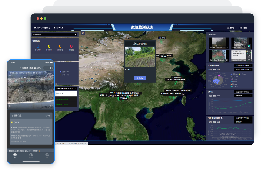Screen dimensions: 263x172
Task: Expand the sensor status row showing 20/20
Action: click(x=31, y=151)
